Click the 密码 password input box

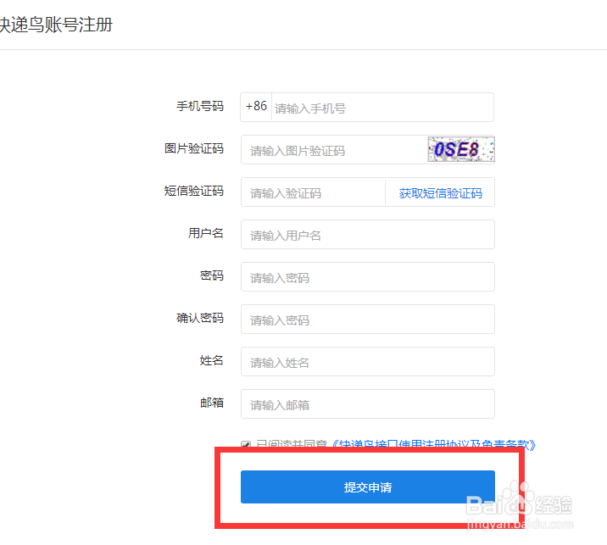368,277
